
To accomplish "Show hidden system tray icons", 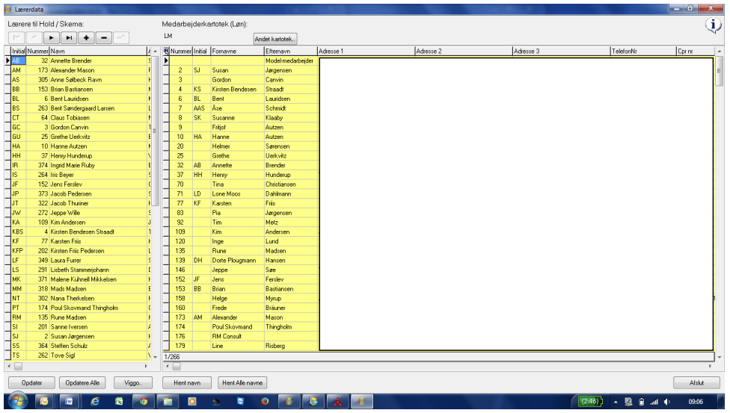I will (616, 402).
